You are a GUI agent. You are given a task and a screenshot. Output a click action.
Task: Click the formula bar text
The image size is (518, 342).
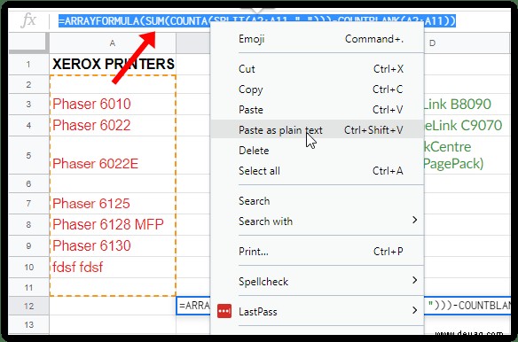[x=257, y=21]
